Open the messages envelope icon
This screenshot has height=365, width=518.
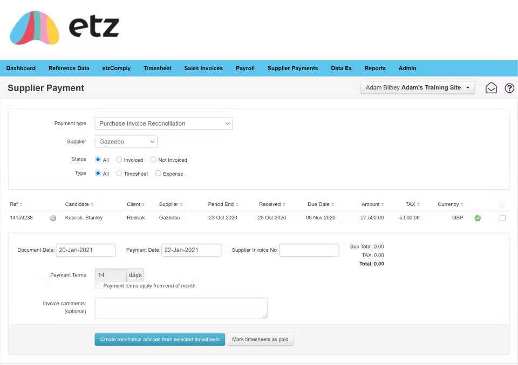(491, 87)
